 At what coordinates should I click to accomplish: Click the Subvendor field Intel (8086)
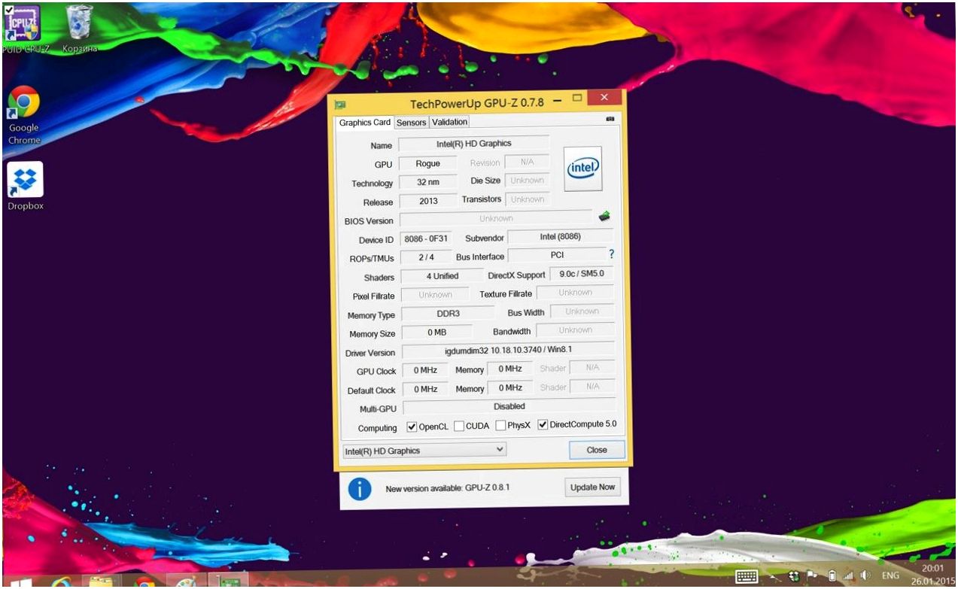coord(561,237)
